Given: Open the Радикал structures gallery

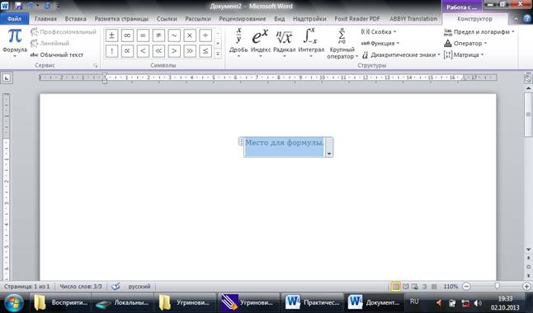Looking at the screenshot, I should pos(284,42).
